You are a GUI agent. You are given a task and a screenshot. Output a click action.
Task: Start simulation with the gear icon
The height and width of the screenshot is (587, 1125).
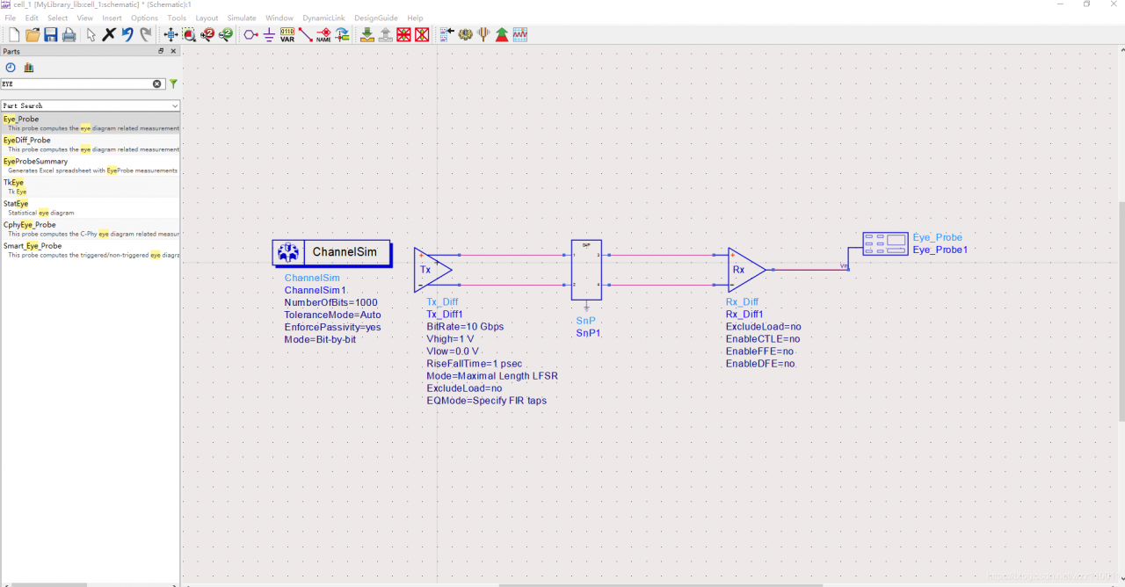465,35
